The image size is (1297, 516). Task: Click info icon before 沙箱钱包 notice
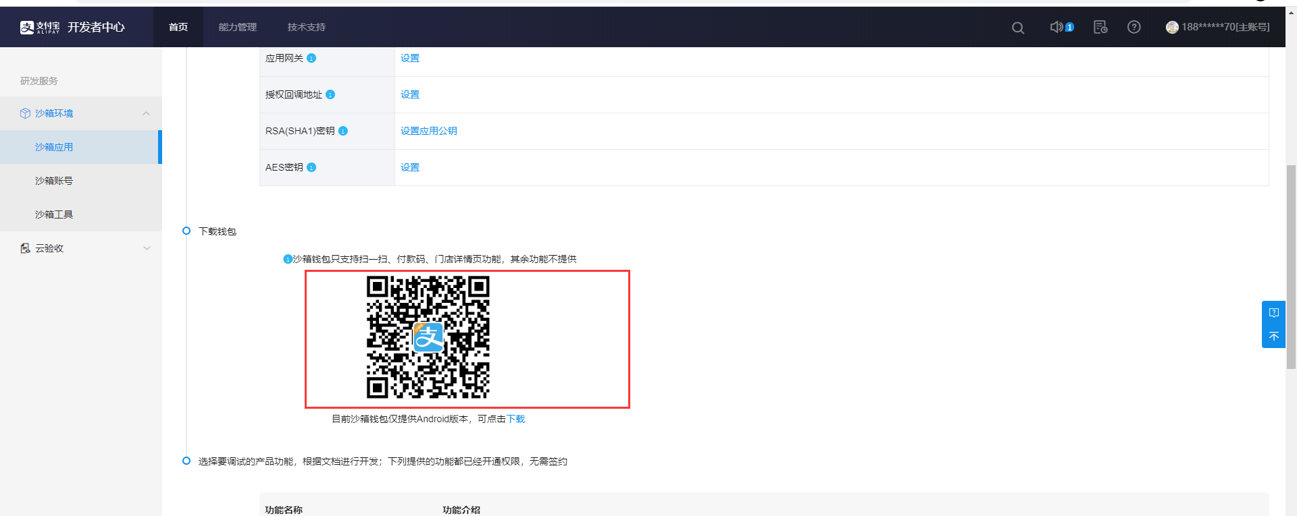point(288,259)
